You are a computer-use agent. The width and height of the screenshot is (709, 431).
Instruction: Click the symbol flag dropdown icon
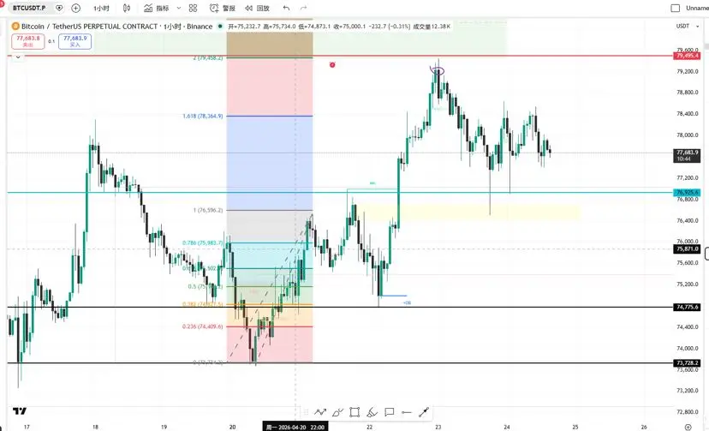point(59,8)
